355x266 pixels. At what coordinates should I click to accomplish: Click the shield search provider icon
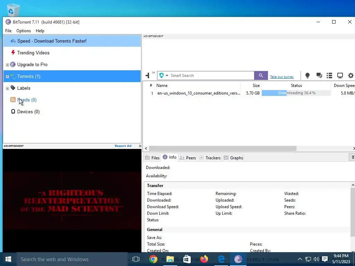pyautogui.click(x=162, y=76)
